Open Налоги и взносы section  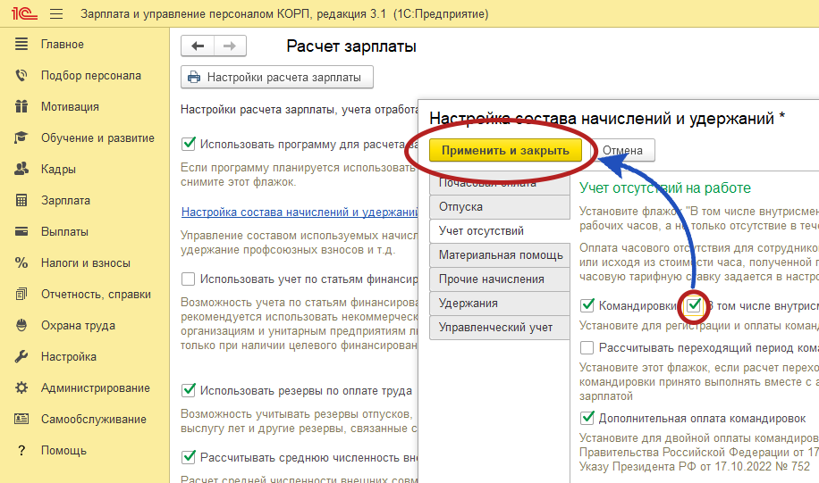click(85, 263)
